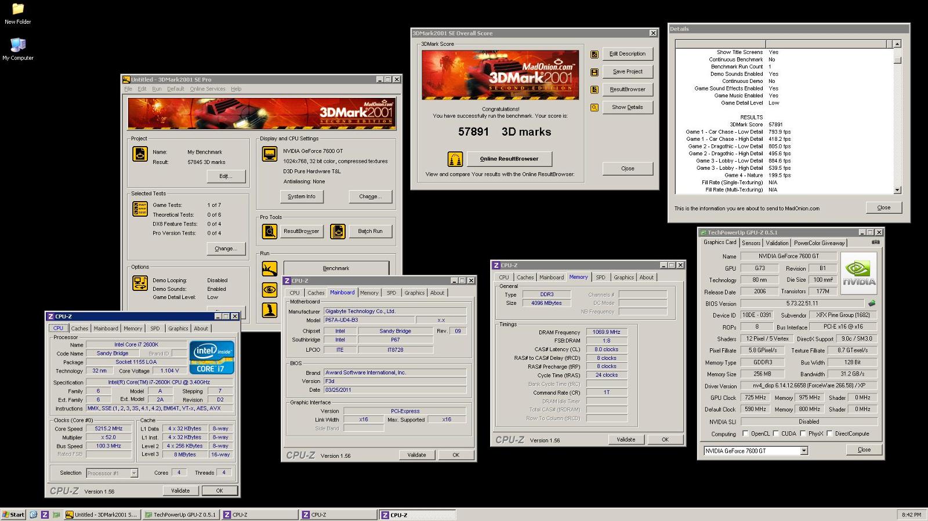Enable the CUDA checkbox in GPU-Z

pos(775,433)
